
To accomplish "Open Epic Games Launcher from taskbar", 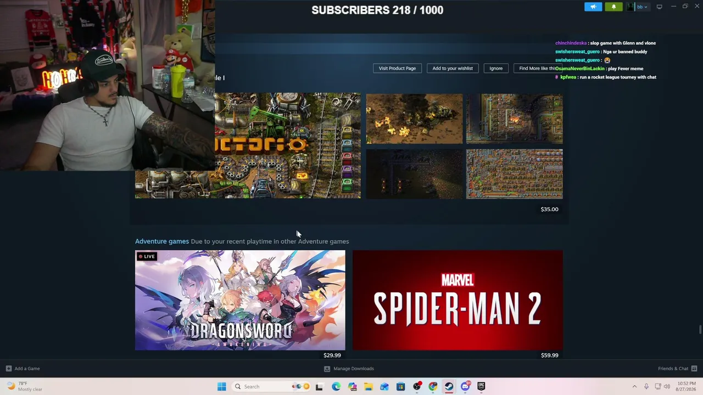I will [x=481, y=387].
